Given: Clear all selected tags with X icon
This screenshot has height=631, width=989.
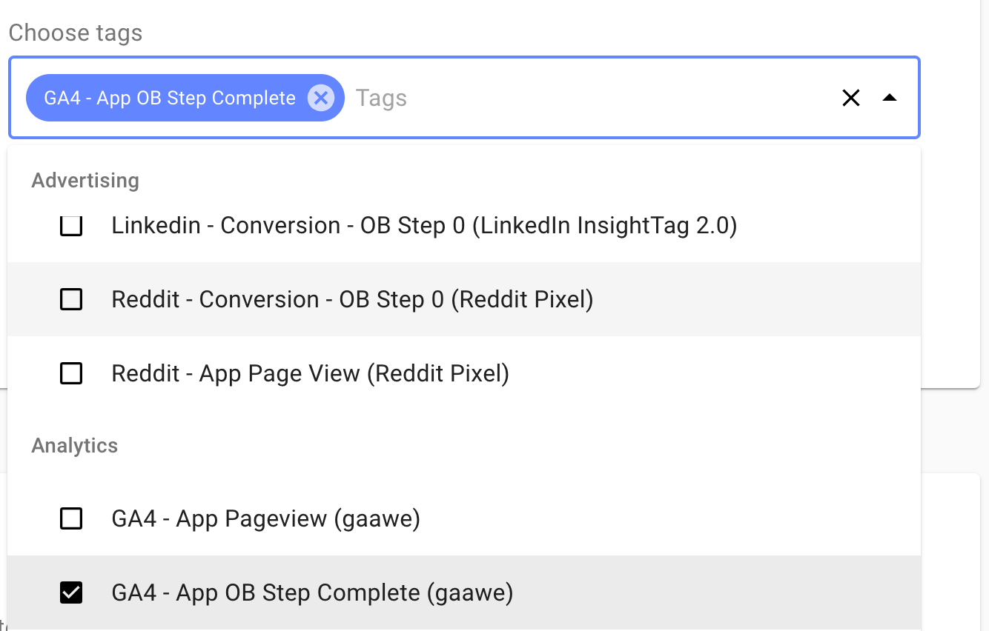Looking at the screenshot, I should [x=851, y=98].
